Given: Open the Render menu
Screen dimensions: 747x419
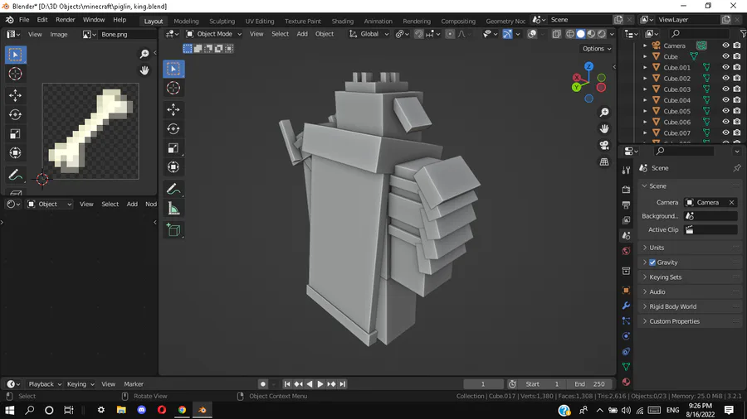Looking at the screenshot, I should tap(66, 20).
